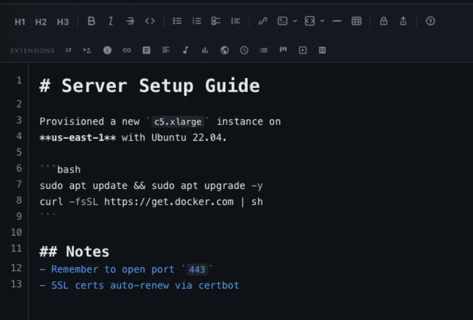Open the code block options dropdown arrow

(x=322, y=21)
